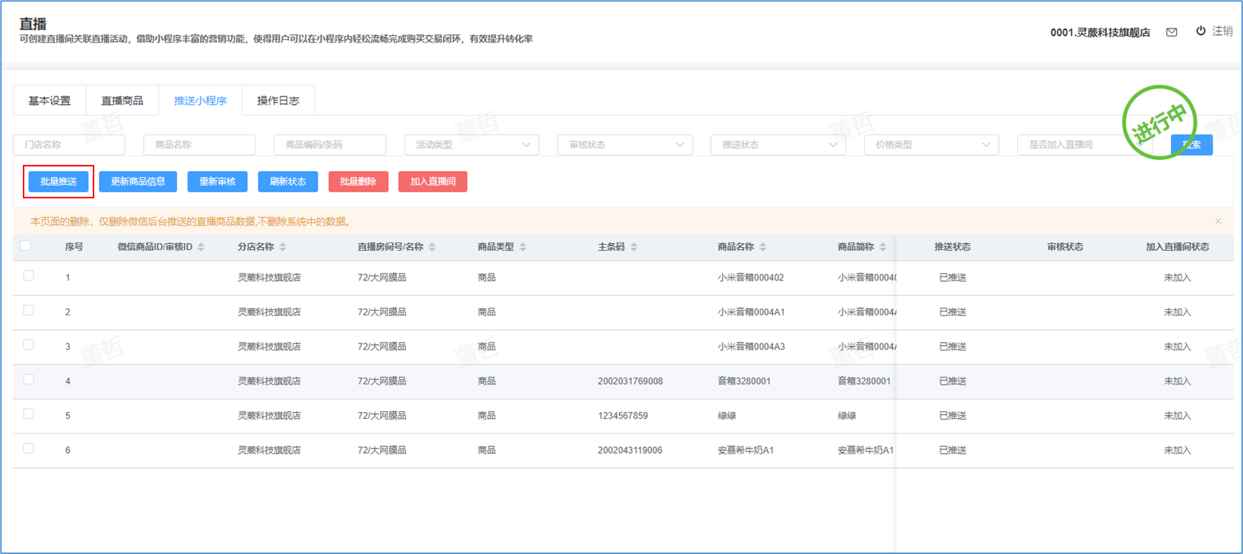Viewport: 1243px width, 554px height.
Task: Expand the 活动类型 dropdown
Action: [x=471, y=144]
